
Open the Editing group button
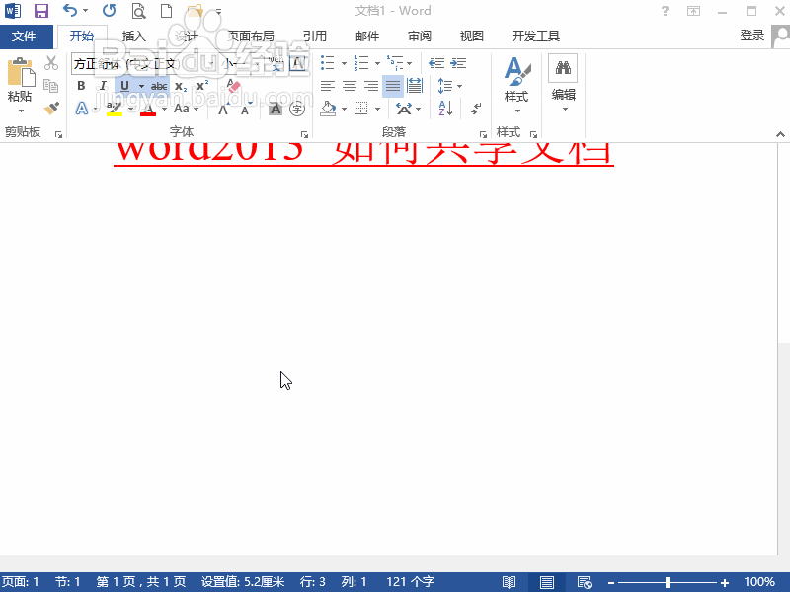click(x=563, y=83)
